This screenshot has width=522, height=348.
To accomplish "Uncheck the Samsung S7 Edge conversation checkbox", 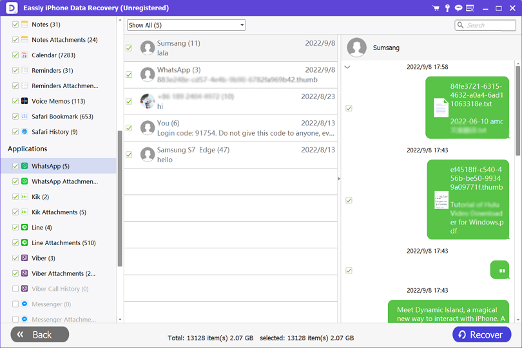I will click(129, 154).
